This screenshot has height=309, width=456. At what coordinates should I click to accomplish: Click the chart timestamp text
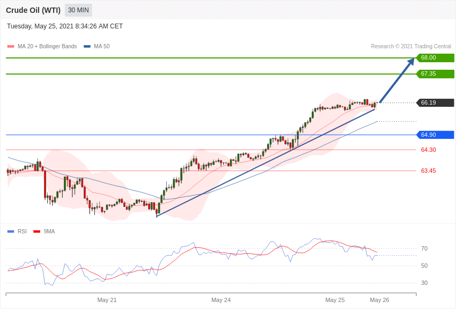pos(65,26)
